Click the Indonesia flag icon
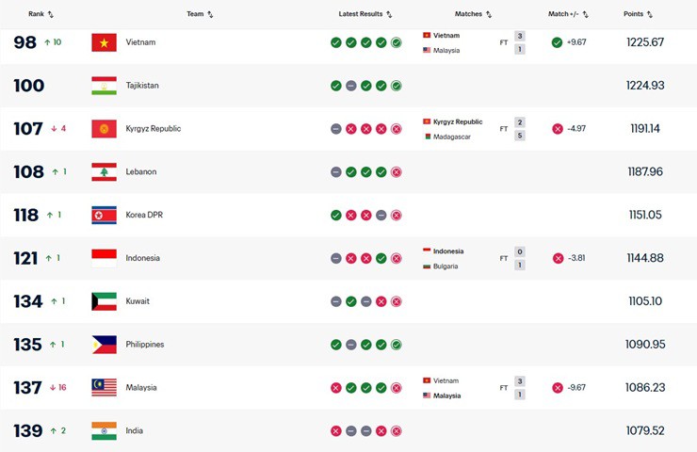 point(104,258)
